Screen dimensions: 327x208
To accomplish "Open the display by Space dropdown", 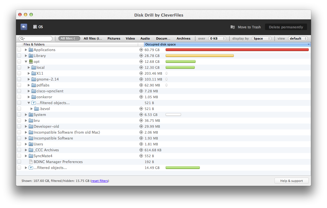I will 262,38.
